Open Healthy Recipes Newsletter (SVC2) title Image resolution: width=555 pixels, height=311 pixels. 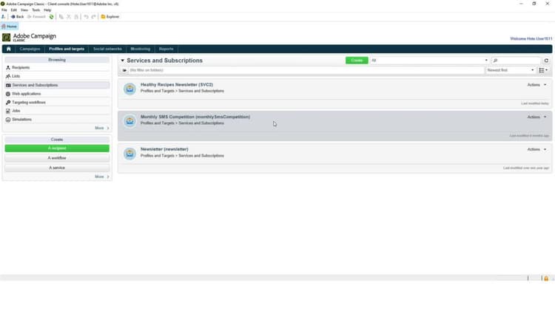coord(177,85)
